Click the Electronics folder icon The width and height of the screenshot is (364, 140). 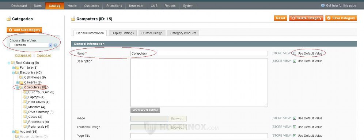pyautogui.click(x=17, y=72)
